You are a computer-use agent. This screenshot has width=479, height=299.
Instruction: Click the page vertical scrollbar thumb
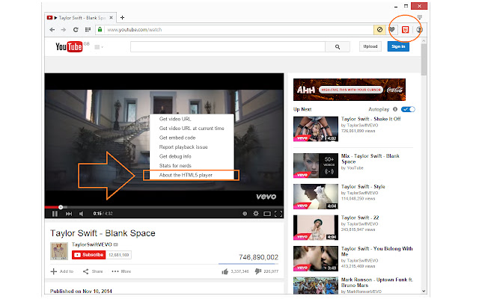(x=424, y=60)
